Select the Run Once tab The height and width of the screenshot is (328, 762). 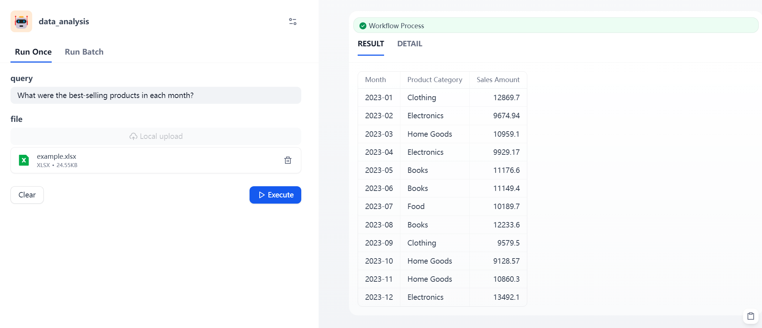(33, 52)
